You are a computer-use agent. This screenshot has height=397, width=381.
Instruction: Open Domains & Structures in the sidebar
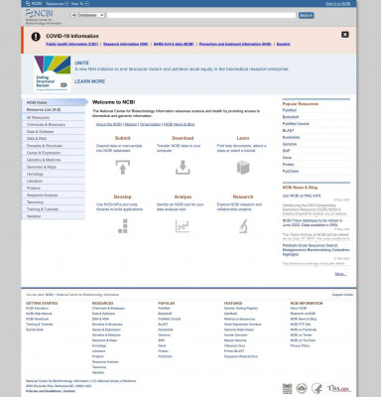(x=53, y=146)
